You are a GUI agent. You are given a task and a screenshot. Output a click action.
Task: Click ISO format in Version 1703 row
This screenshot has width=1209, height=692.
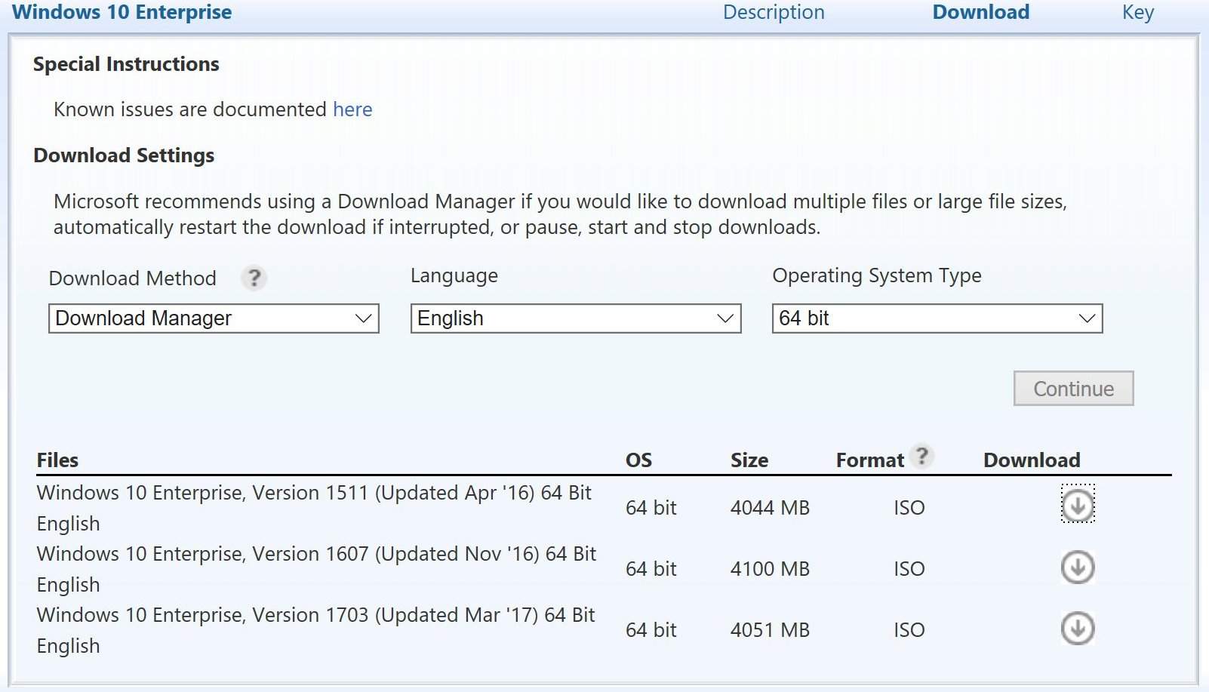tap(909, 630)
